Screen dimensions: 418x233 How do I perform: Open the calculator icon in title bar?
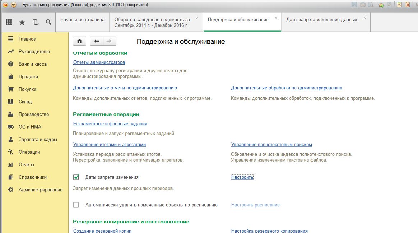[x=399, y=5]
